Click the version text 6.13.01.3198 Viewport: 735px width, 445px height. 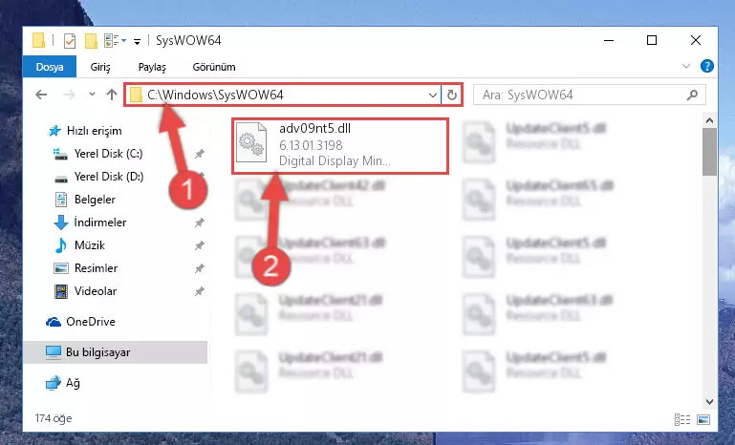pyautogui.click(x=311, y=145)
